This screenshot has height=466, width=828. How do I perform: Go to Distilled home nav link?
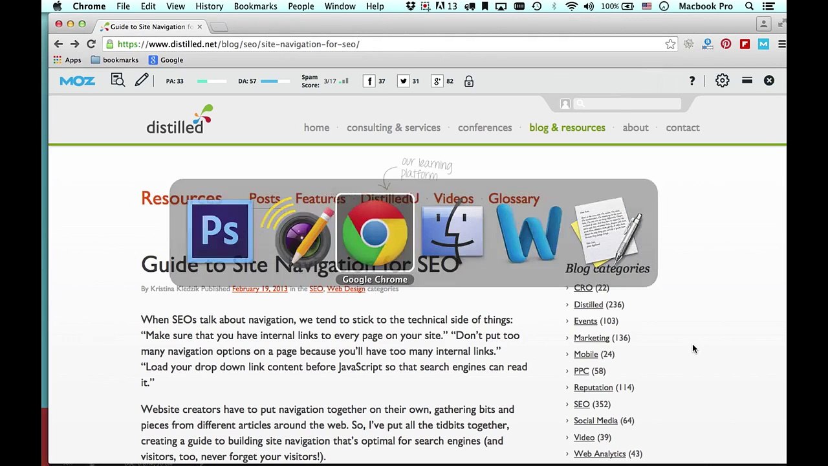[x=316, y=128]
